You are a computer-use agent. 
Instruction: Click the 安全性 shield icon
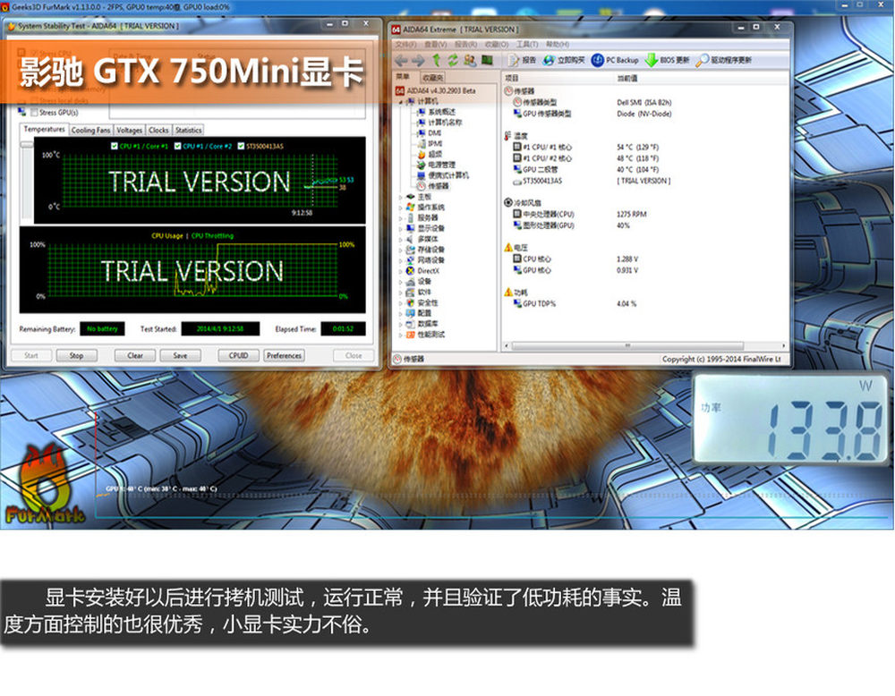pyautogui.click(x=410, y=303)
